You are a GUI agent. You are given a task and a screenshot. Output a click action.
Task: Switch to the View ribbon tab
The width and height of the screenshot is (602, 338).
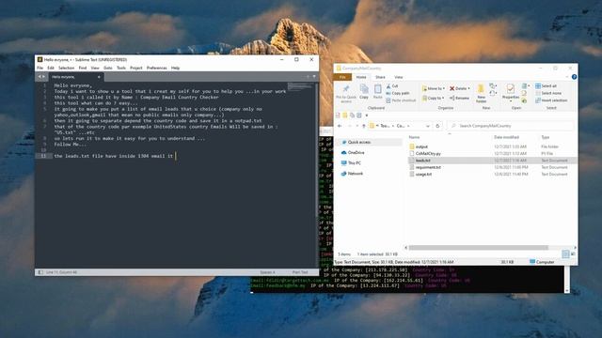(x=399, y=77)
